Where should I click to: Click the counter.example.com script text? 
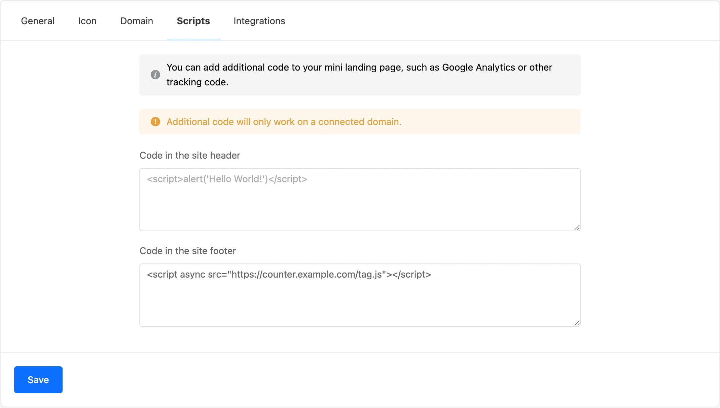pos(289,275)
